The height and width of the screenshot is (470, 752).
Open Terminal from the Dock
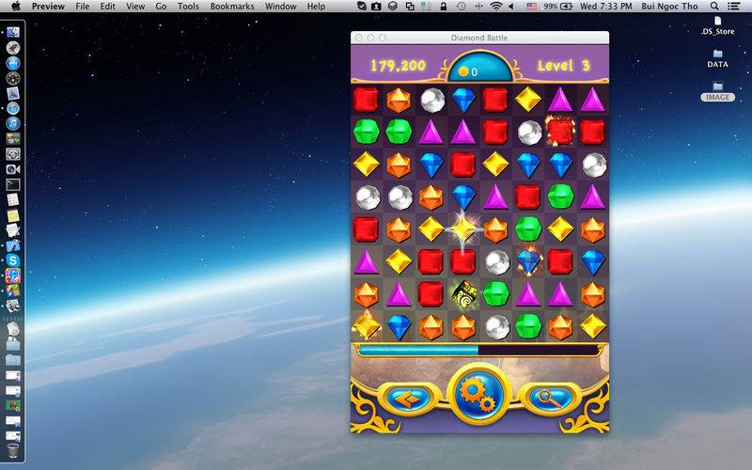point(13,184)
